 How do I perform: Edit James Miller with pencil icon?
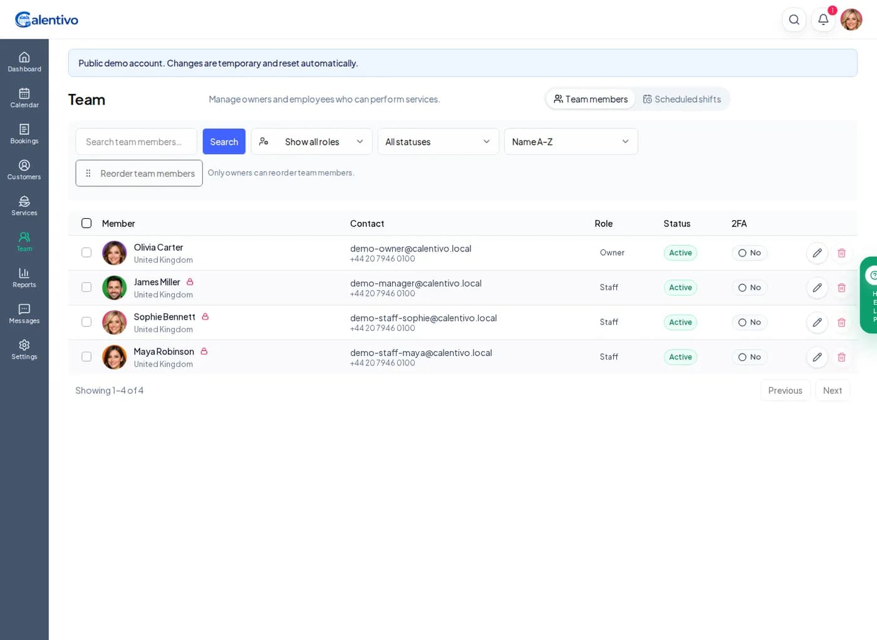[817, 288]
